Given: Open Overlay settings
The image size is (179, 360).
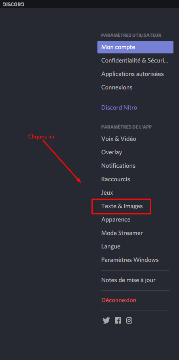Looking at the screenshot, I should 135,152.
